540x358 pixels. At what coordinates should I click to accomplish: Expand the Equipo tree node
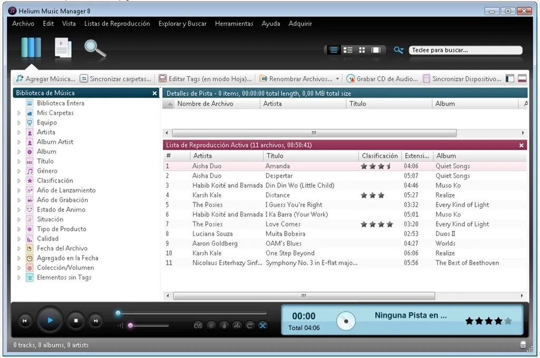pyautogui.click(x=19, y=122)
